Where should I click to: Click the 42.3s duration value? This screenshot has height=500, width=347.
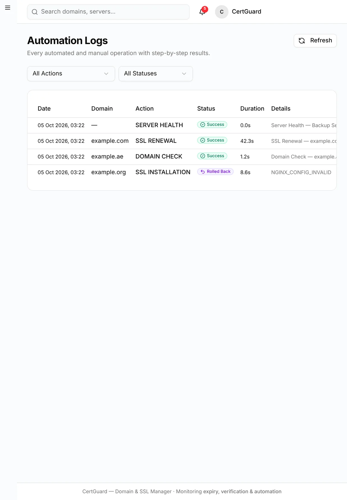(x=247, y=141)
